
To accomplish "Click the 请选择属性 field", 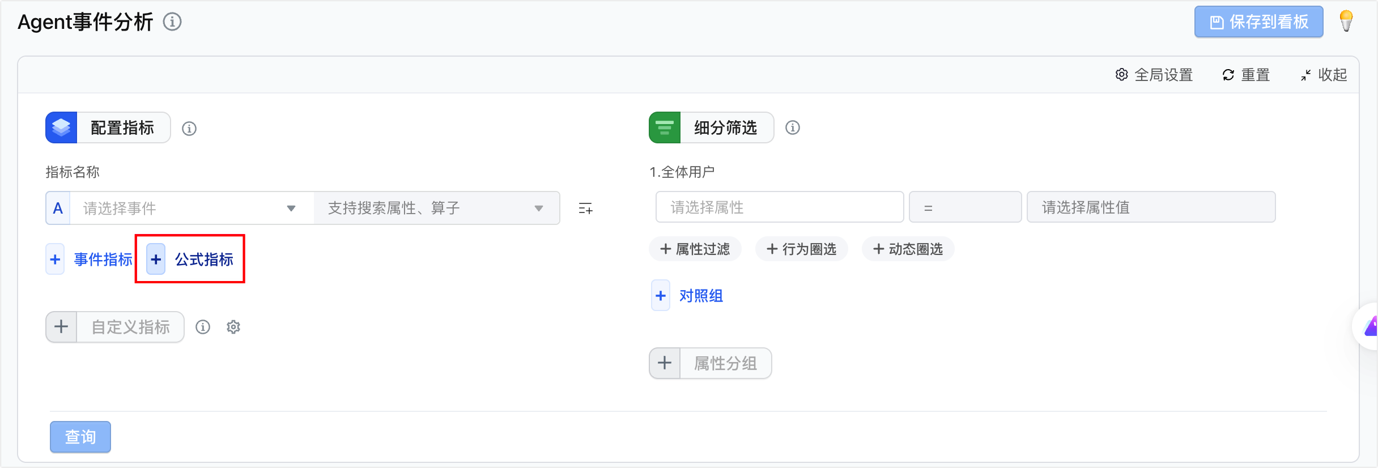I will [780, 207].
